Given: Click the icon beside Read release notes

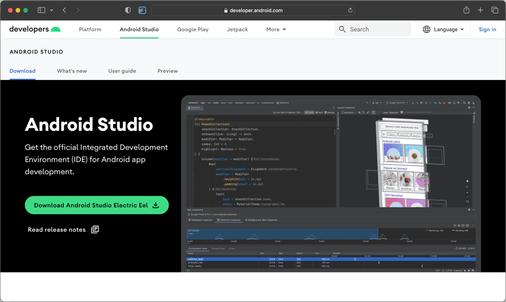Looking at the screenshot, I should tap(95, 229).
